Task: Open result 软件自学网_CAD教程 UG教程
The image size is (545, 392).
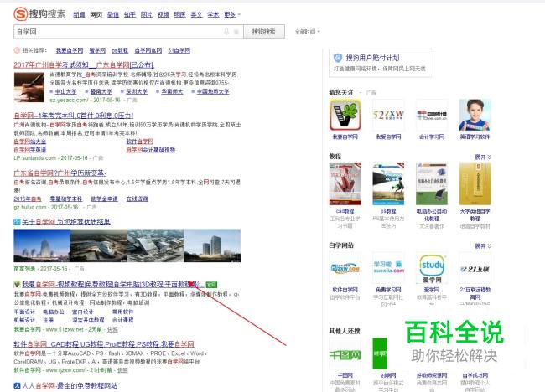Action: click(x=104, y=344)
